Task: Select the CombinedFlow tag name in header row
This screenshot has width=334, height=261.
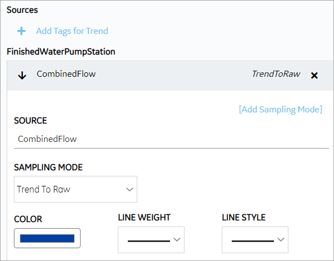Action: pyautogui.click(x=66, y=74)
